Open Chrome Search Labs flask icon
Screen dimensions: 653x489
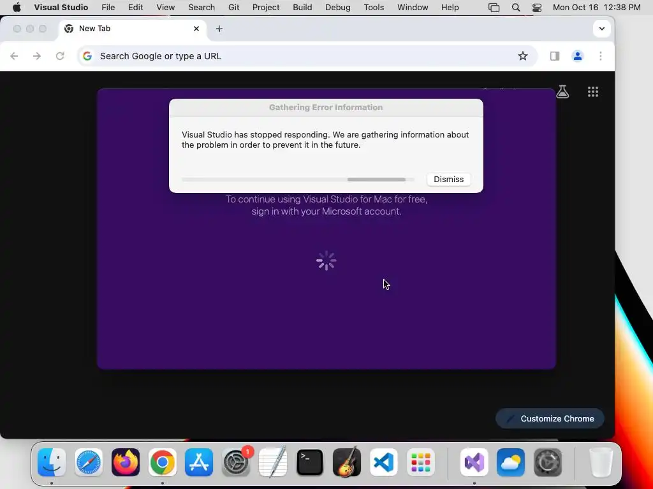tap(562, 92)
